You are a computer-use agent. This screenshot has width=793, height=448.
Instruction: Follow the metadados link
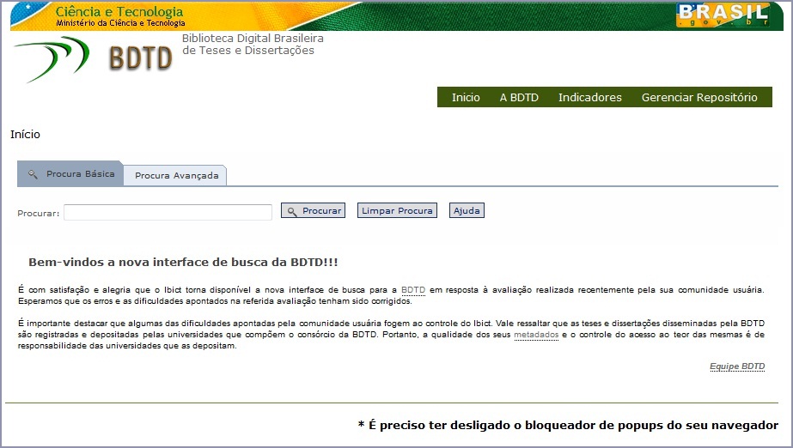coord(536,335)
